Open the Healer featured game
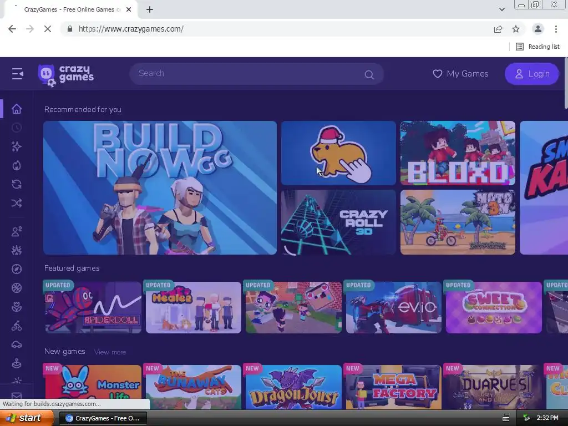This screenshot has width=568, height=426. (193, 307)
